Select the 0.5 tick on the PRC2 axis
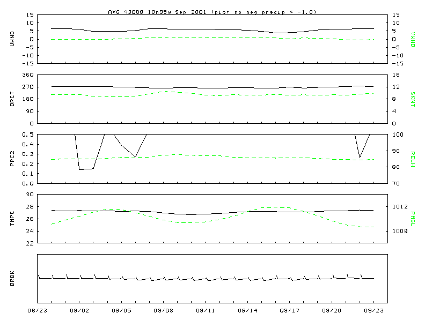The image size is (425, 328). pos(28,135)
